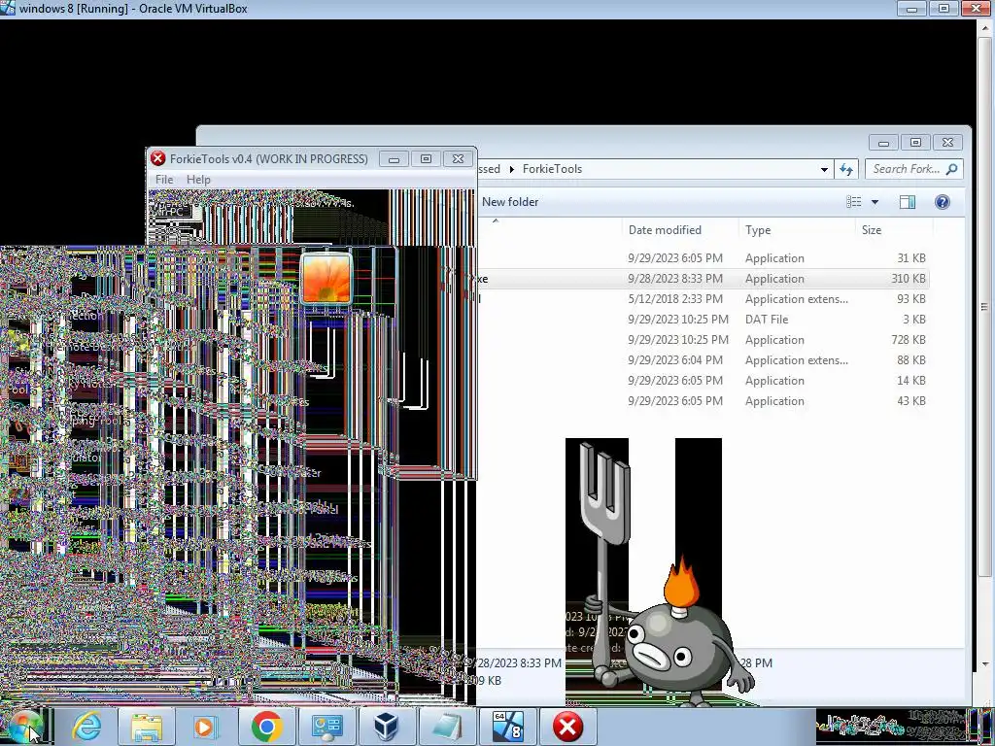This screenshot has height=746, width=995.
Task: Click the ForkieTools title bar red X icon
Action: click(x=158, y=158)
